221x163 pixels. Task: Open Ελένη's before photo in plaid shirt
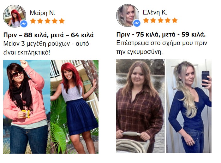coord(140,106)
